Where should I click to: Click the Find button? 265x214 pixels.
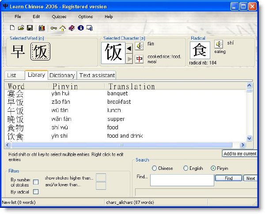(x=228, y=178)
